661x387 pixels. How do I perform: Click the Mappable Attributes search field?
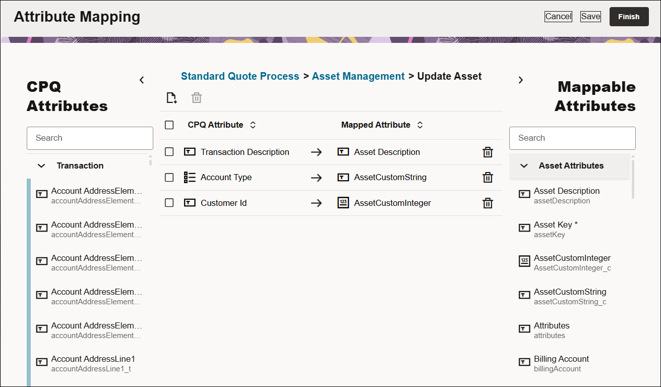click(x=572, y=138)
